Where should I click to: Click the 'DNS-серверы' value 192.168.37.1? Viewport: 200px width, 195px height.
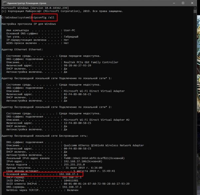point(72,187)
